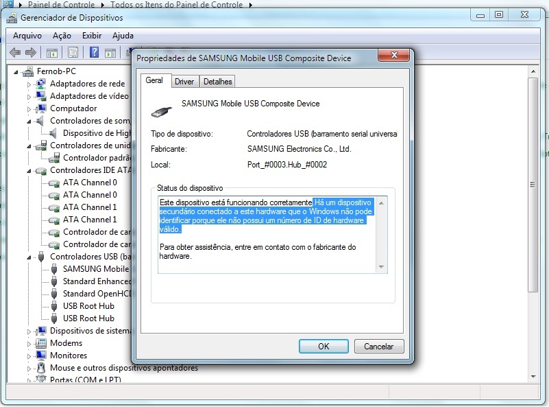
Task: Click the blue Help question mark icon
Action: point(94,53)
